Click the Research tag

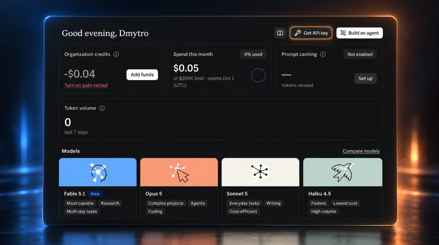click(x=110, y=203)
